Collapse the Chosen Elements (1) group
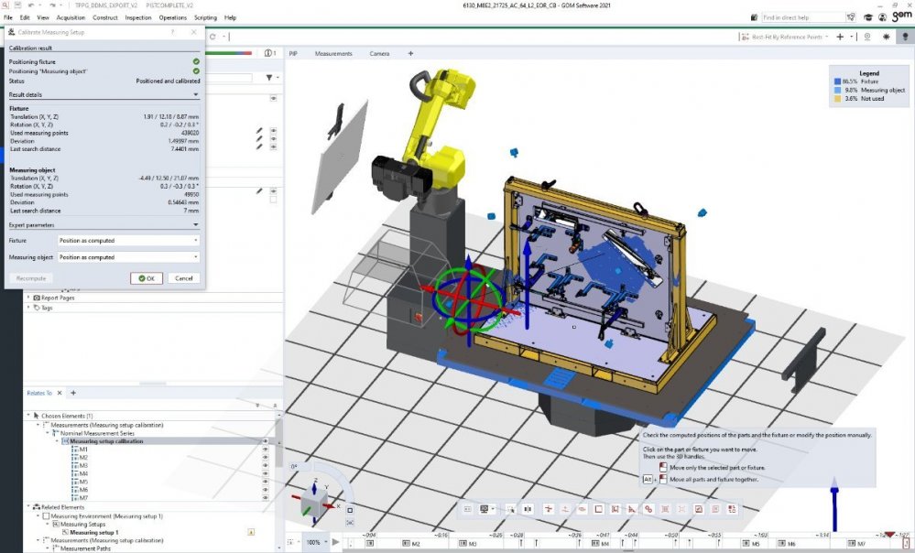Viewport: 915px width, 553px height. point(28,416)
